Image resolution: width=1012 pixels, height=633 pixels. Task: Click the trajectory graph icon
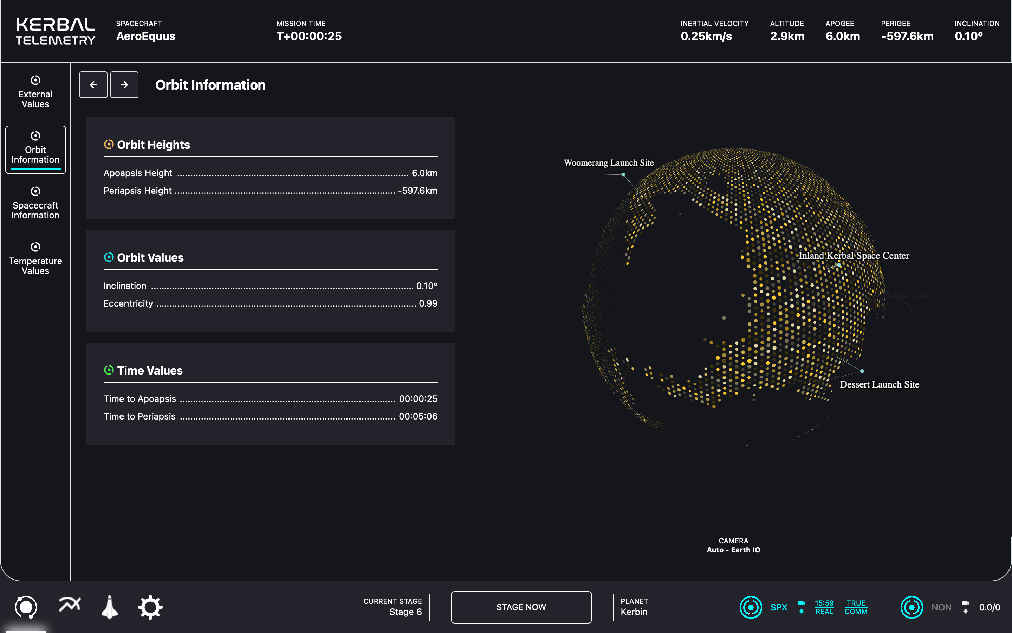70,605
